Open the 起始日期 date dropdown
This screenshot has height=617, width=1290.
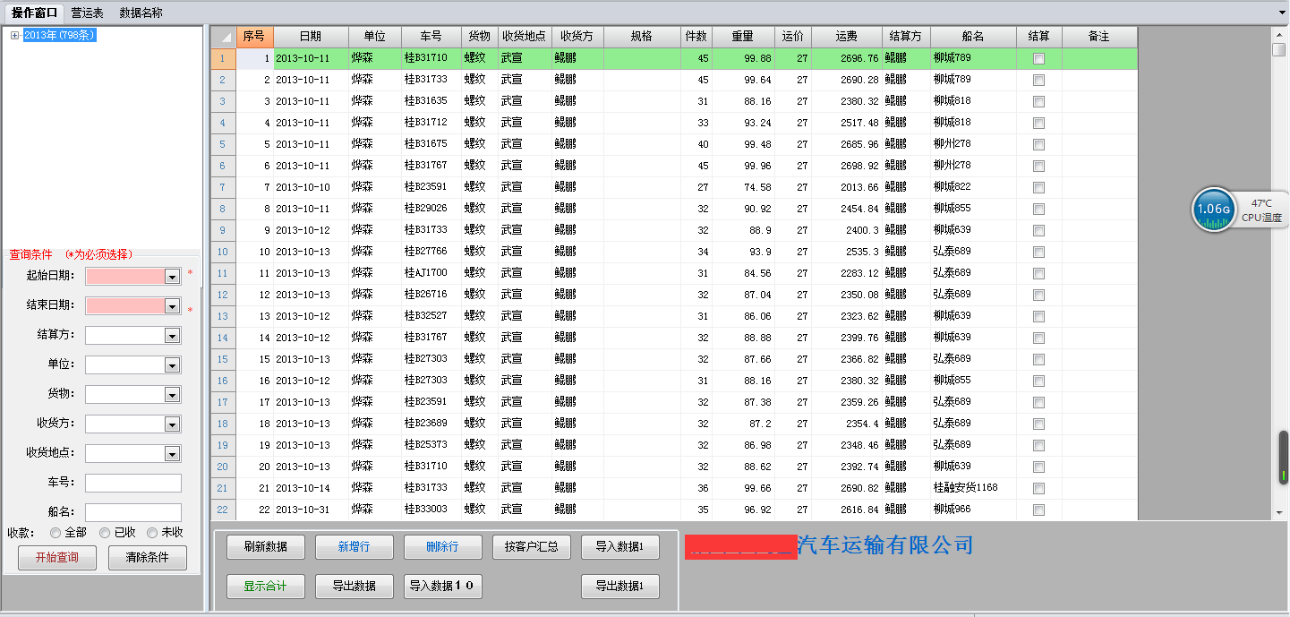171,276
